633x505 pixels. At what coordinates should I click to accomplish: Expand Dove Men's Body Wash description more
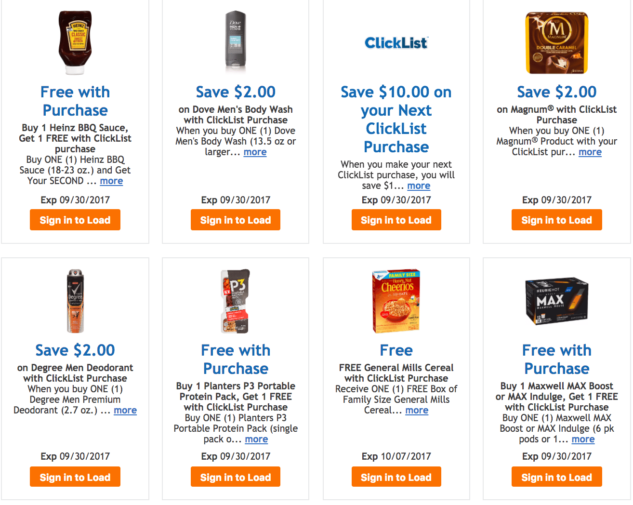[x=255, y=152]
